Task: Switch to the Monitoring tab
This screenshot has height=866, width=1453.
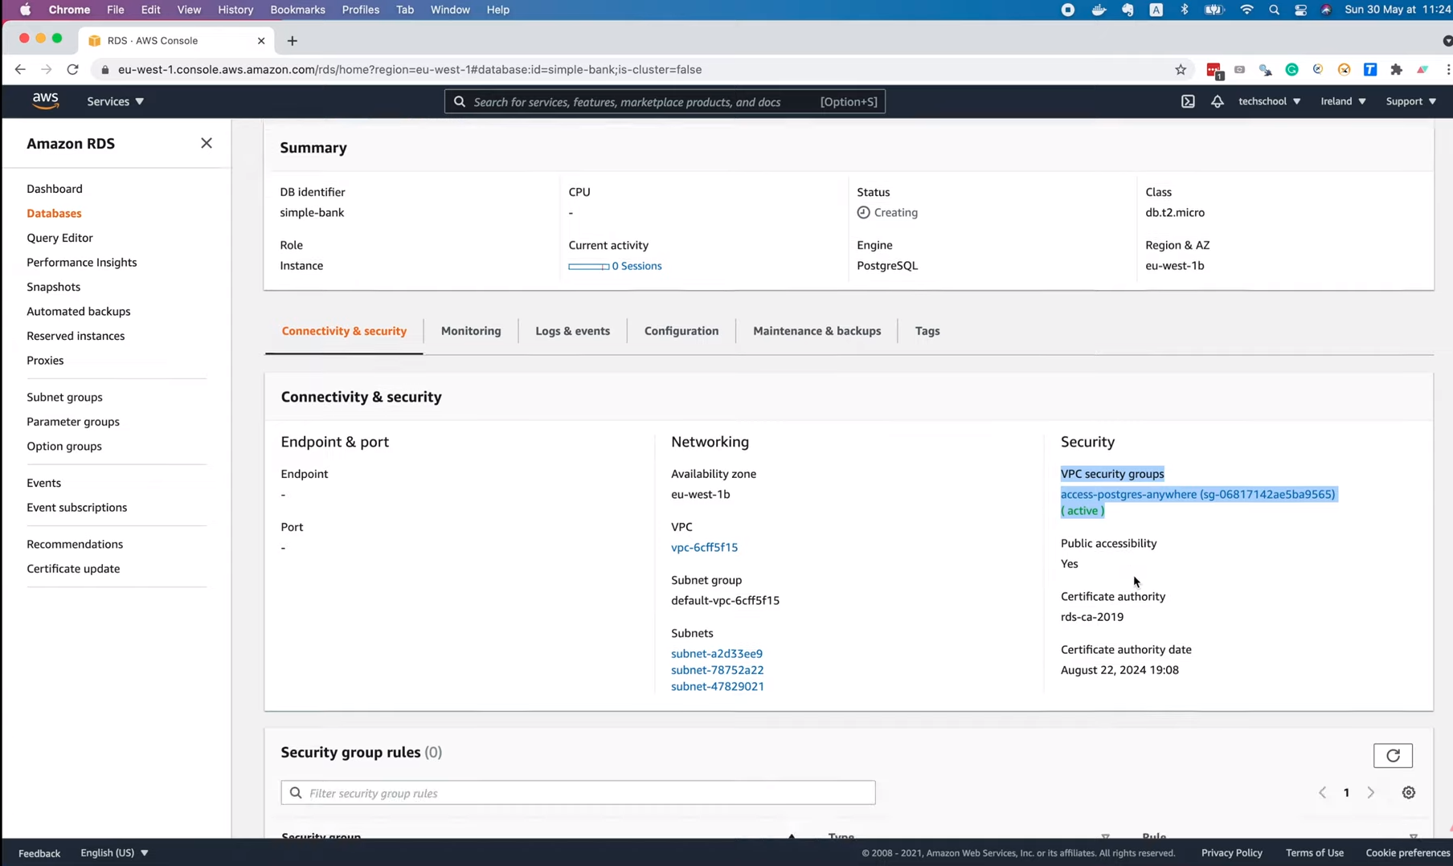Action: (x=471, y=331)
